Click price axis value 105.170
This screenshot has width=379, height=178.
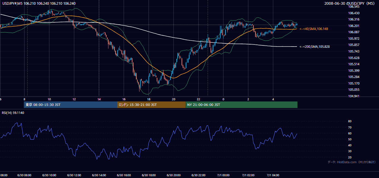[353, 83]
